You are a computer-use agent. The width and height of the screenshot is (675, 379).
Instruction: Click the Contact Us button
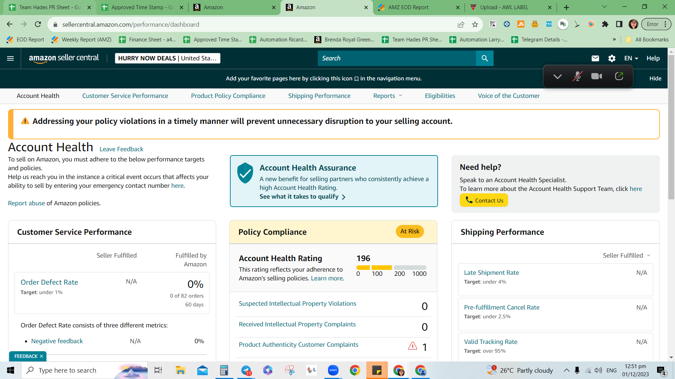(484, 200)
